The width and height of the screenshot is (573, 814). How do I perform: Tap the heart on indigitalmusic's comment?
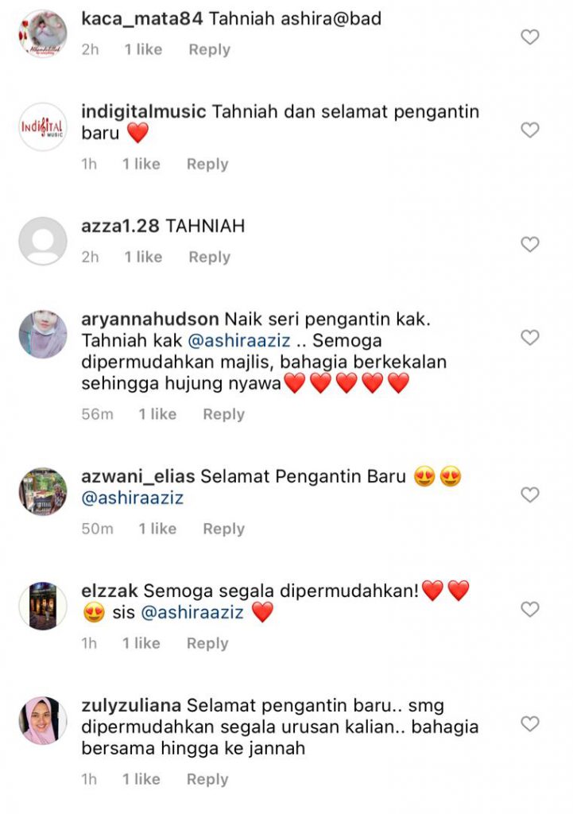pyautogui.click(x=530, y=130)
